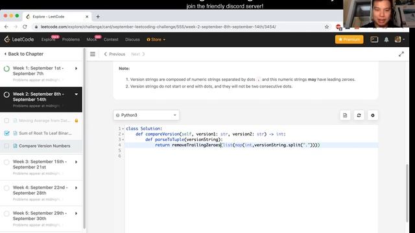Open the code notes document icon
This screenshot has height=233, width=415.
click(345, 115)
